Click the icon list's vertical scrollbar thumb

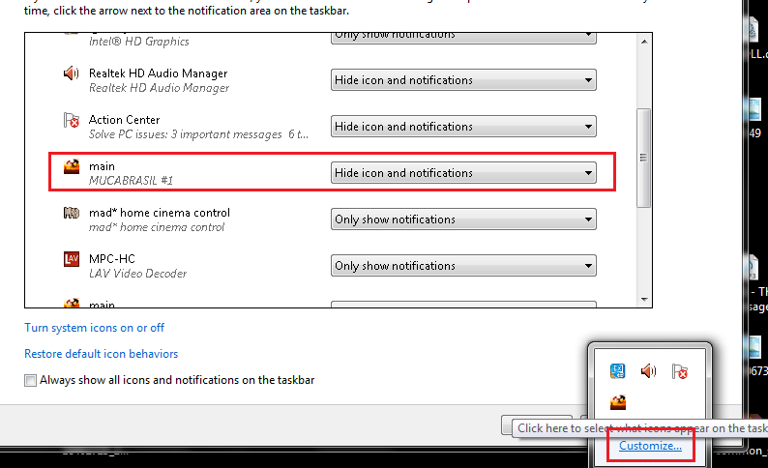[643, 158]
